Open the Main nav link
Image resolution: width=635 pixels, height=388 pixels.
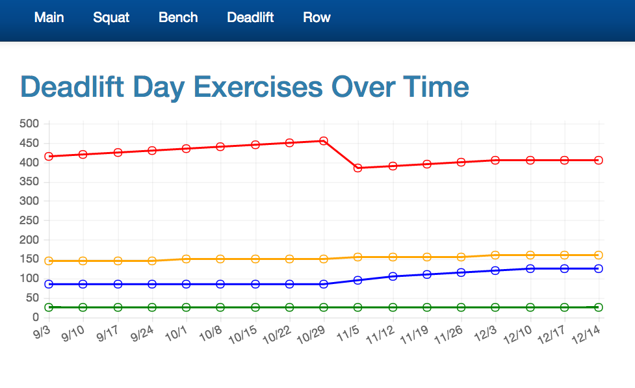[x=49, y=18]
